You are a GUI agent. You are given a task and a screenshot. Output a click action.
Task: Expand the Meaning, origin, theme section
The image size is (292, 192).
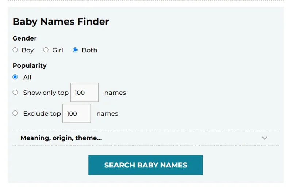tap(146, 138)
